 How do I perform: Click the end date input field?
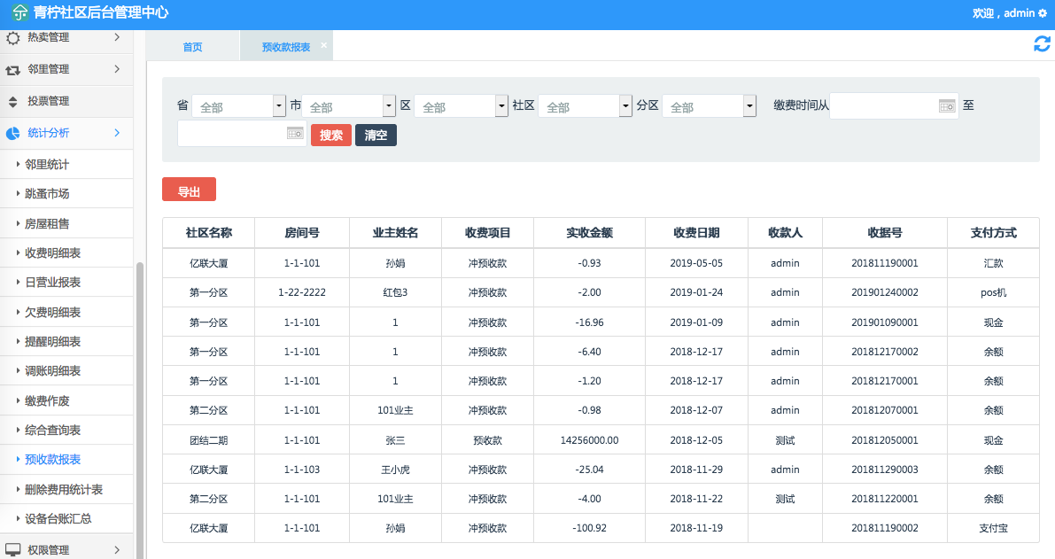[242, 133]
